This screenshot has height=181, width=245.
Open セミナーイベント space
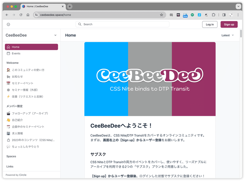pyautogui.click(x=32, y=83)
